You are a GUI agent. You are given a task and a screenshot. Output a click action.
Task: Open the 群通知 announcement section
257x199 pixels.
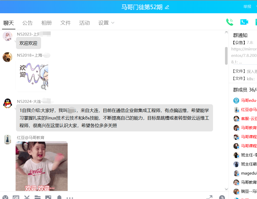240,35
